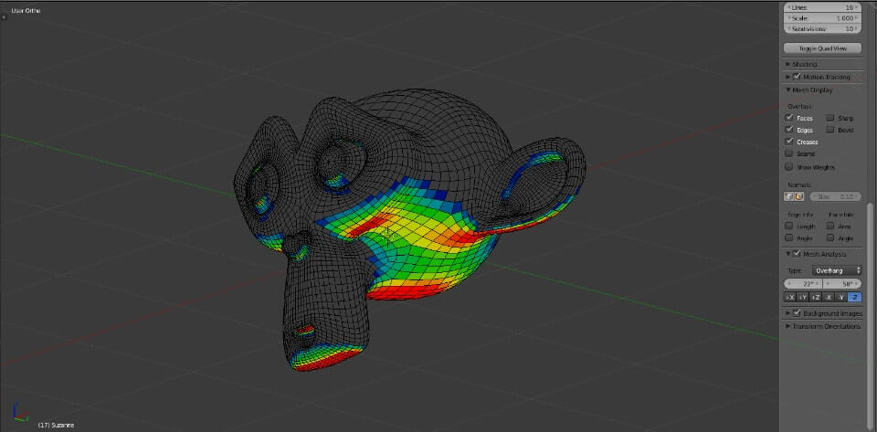Toggle the Faces overlay checkbox
Screen dimensions: 877x432
coord(789,117)
